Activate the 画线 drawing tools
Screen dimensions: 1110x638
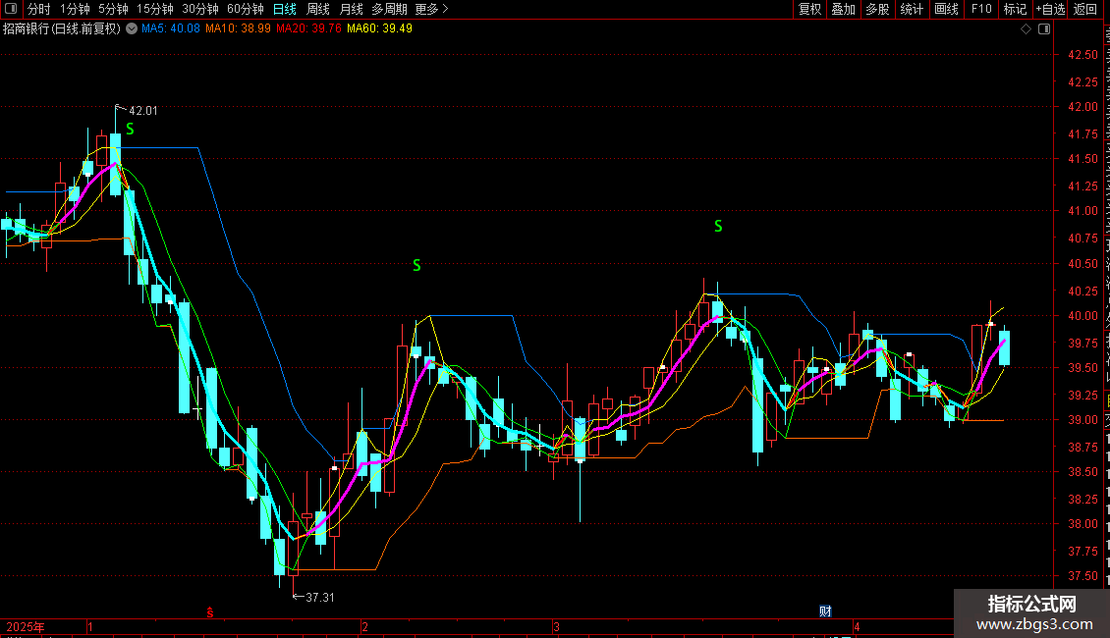click(x=946, y=9)
